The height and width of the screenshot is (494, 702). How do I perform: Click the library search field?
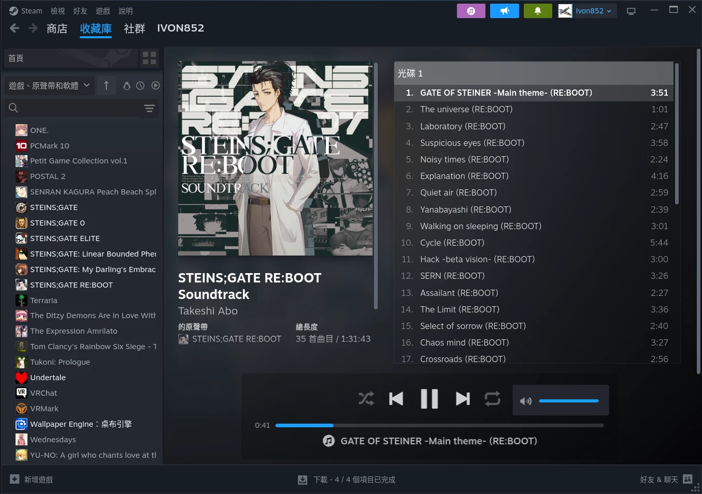click(73, 108)
